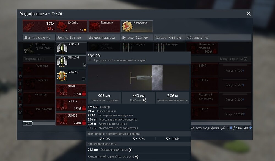Close the Модификации – Т-72А window

pyautogui.click(x=248, y=14)
